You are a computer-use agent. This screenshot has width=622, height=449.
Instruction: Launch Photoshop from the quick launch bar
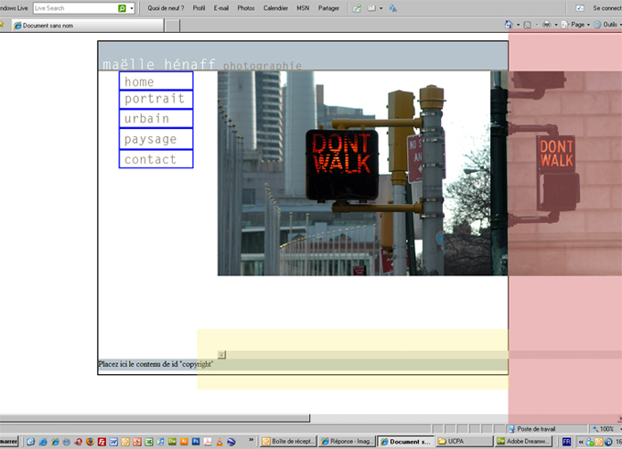click(196, 441)
